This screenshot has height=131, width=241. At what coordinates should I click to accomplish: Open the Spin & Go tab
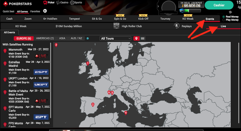coord(120,19)
